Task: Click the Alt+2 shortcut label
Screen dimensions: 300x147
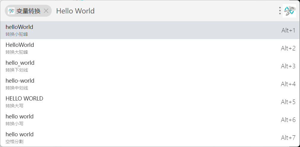Action: tap(288, 48)
